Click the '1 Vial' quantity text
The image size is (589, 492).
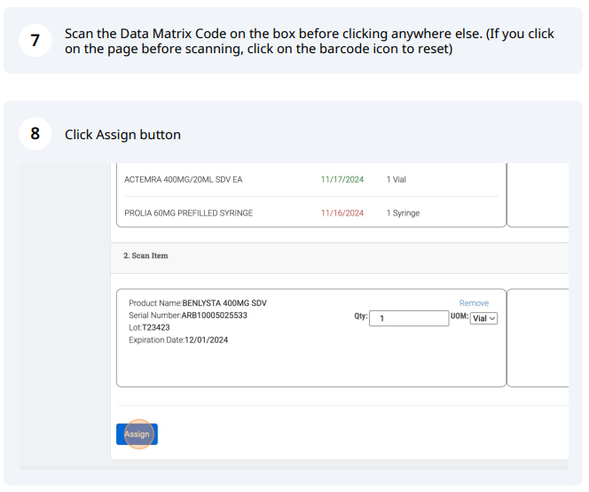tap(397, 179)
